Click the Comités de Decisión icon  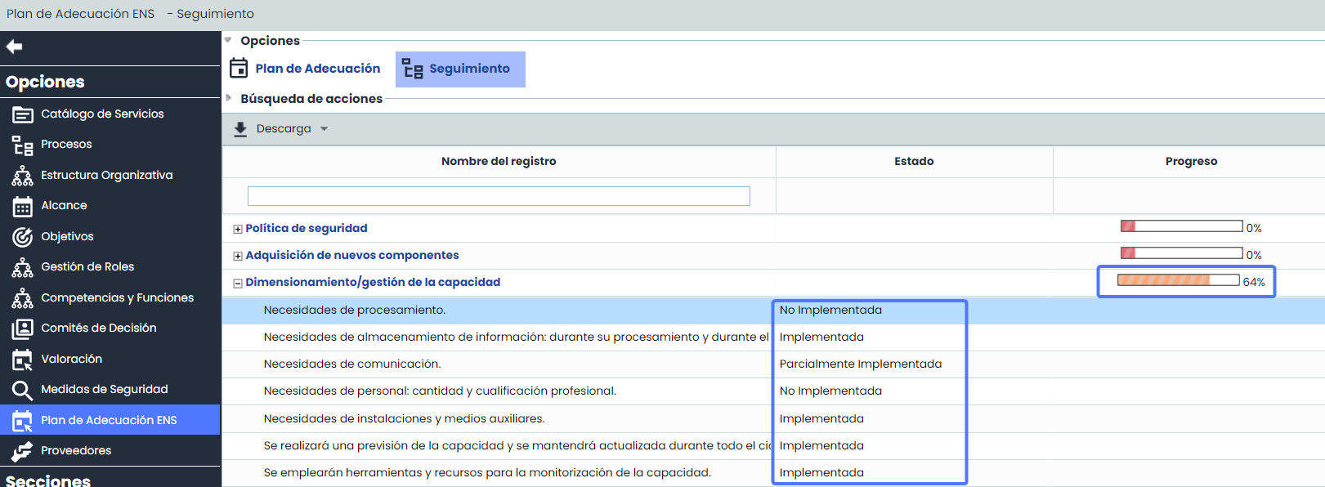[22, 328]
